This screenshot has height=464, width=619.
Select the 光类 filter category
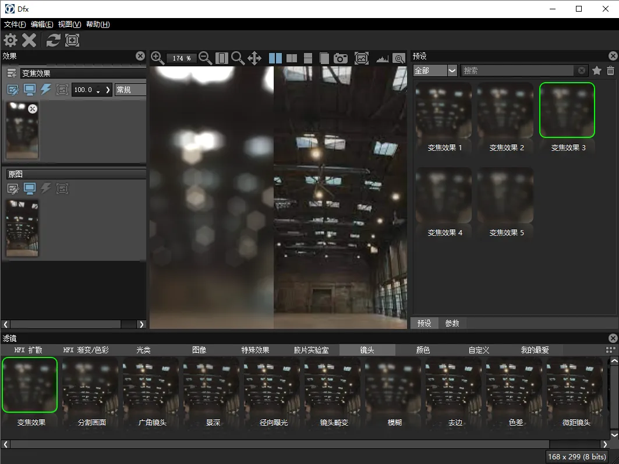coord(143,350)
